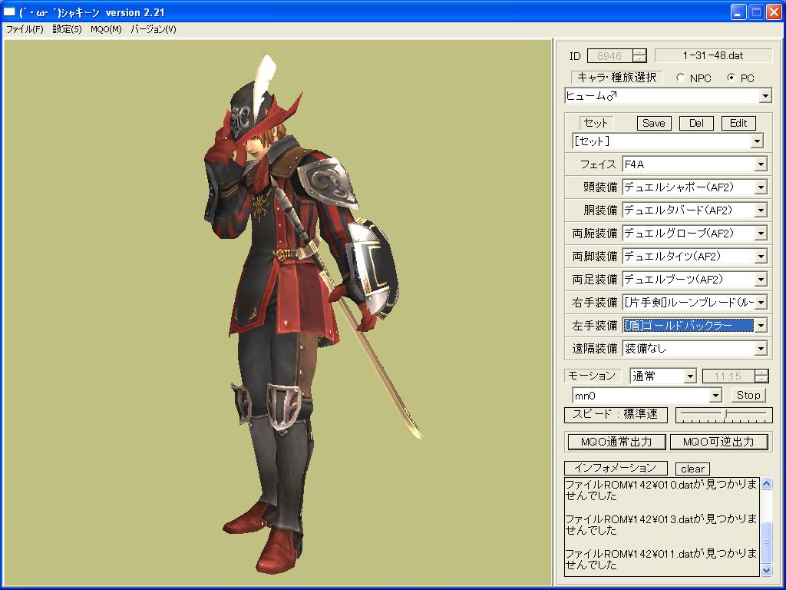Open the バージョン(V) menu
Image resolution: width=786 pixels, height=590 pixels.
point(154,29)
